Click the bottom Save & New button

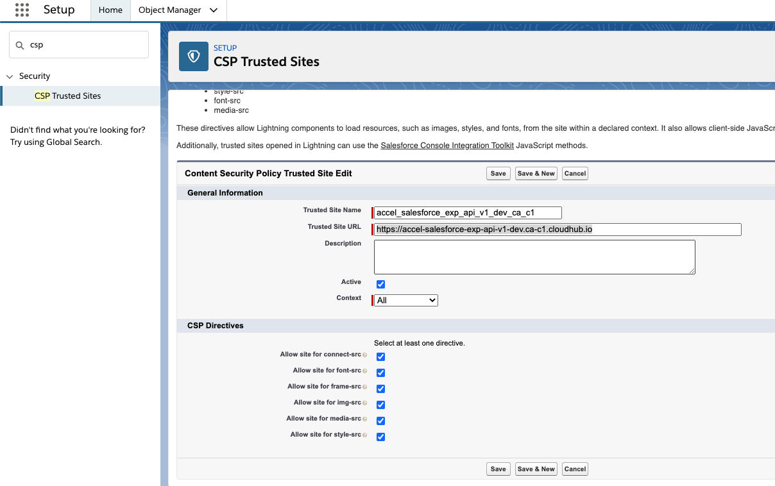pos(536,469)
